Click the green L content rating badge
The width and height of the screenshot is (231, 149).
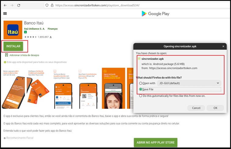(26, 32)
